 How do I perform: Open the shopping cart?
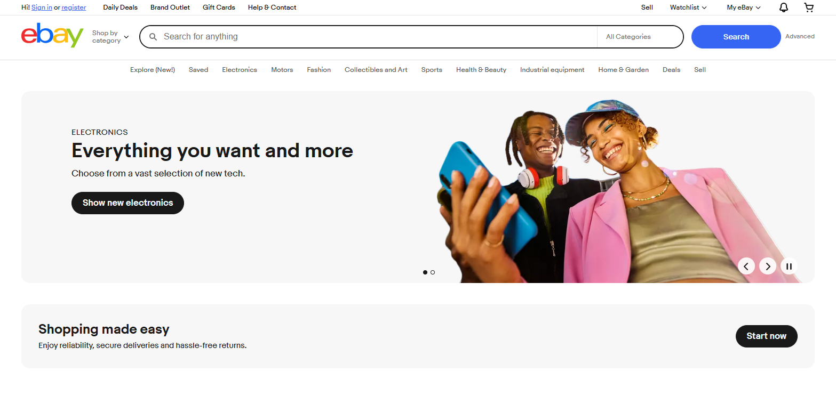[809, 7]
